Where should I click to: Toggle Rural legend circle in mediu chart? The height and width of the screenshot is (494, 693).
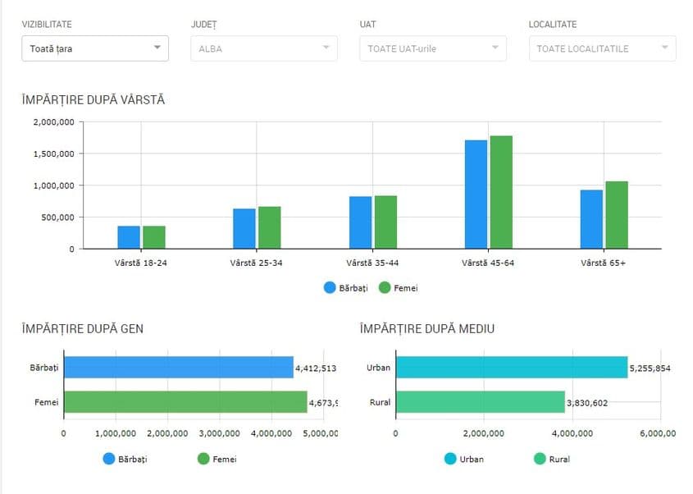(x=540, y=459)
